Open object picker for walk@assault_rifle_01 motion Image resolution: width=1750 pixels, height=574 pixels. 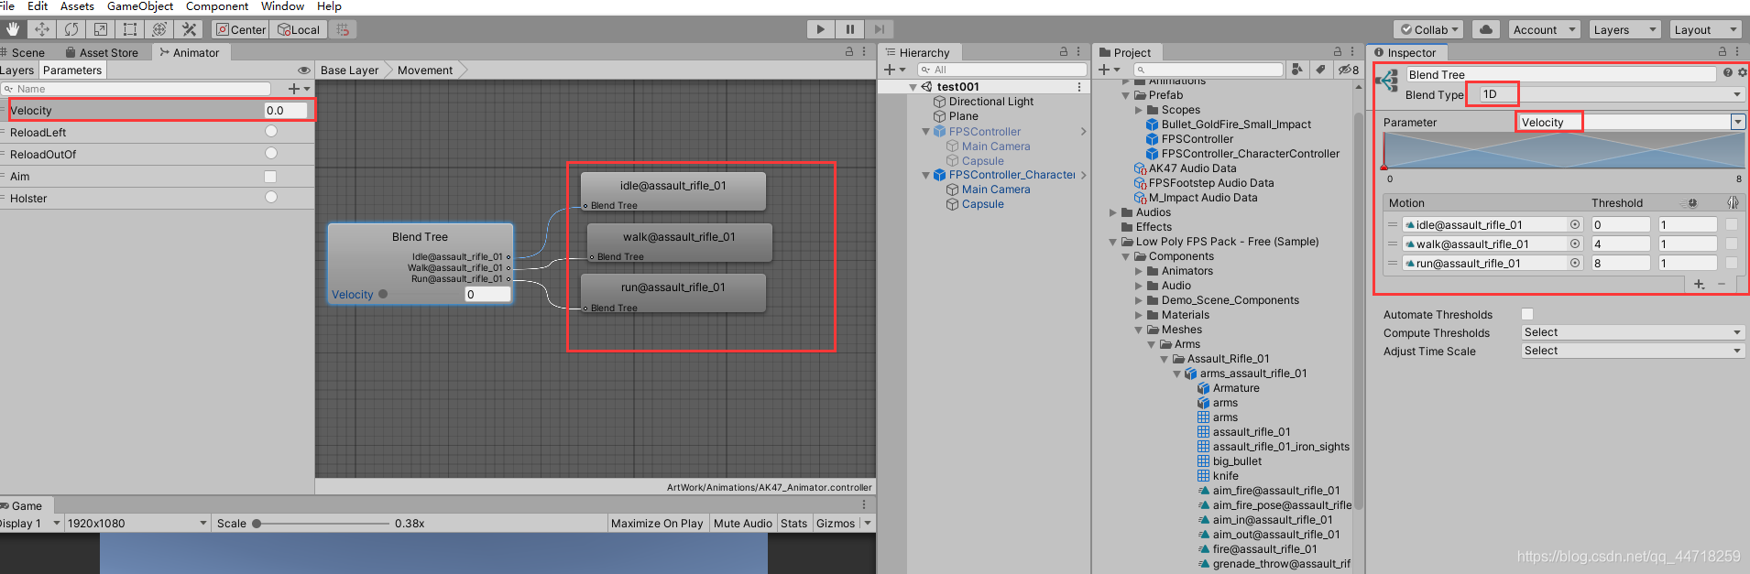tap(1575, 244)
